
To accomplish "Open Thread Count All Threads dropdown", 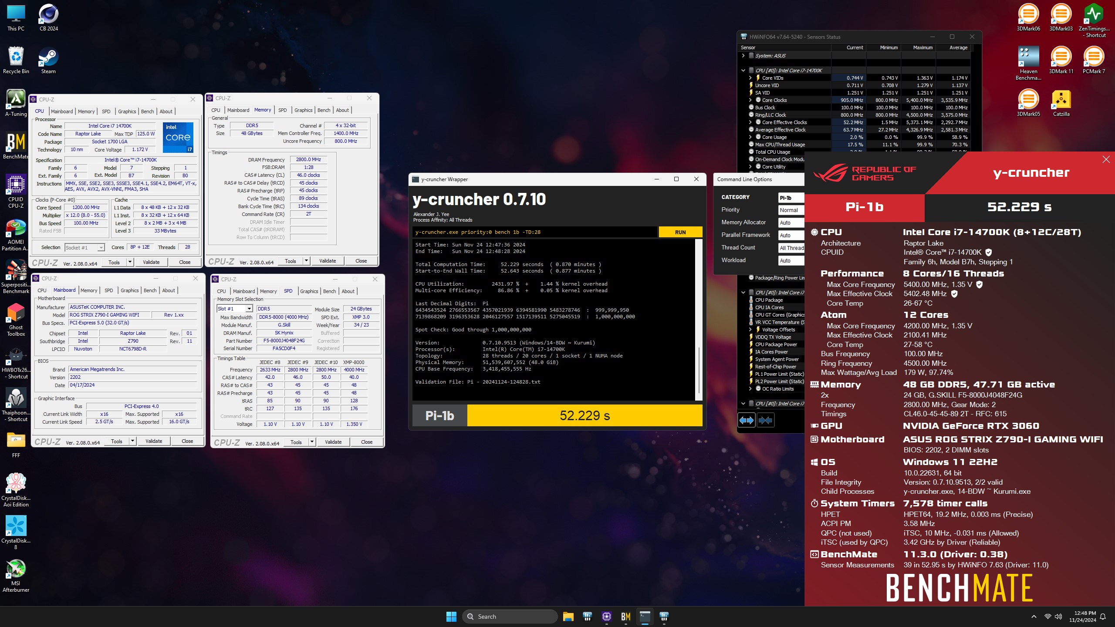I will 791,248.
